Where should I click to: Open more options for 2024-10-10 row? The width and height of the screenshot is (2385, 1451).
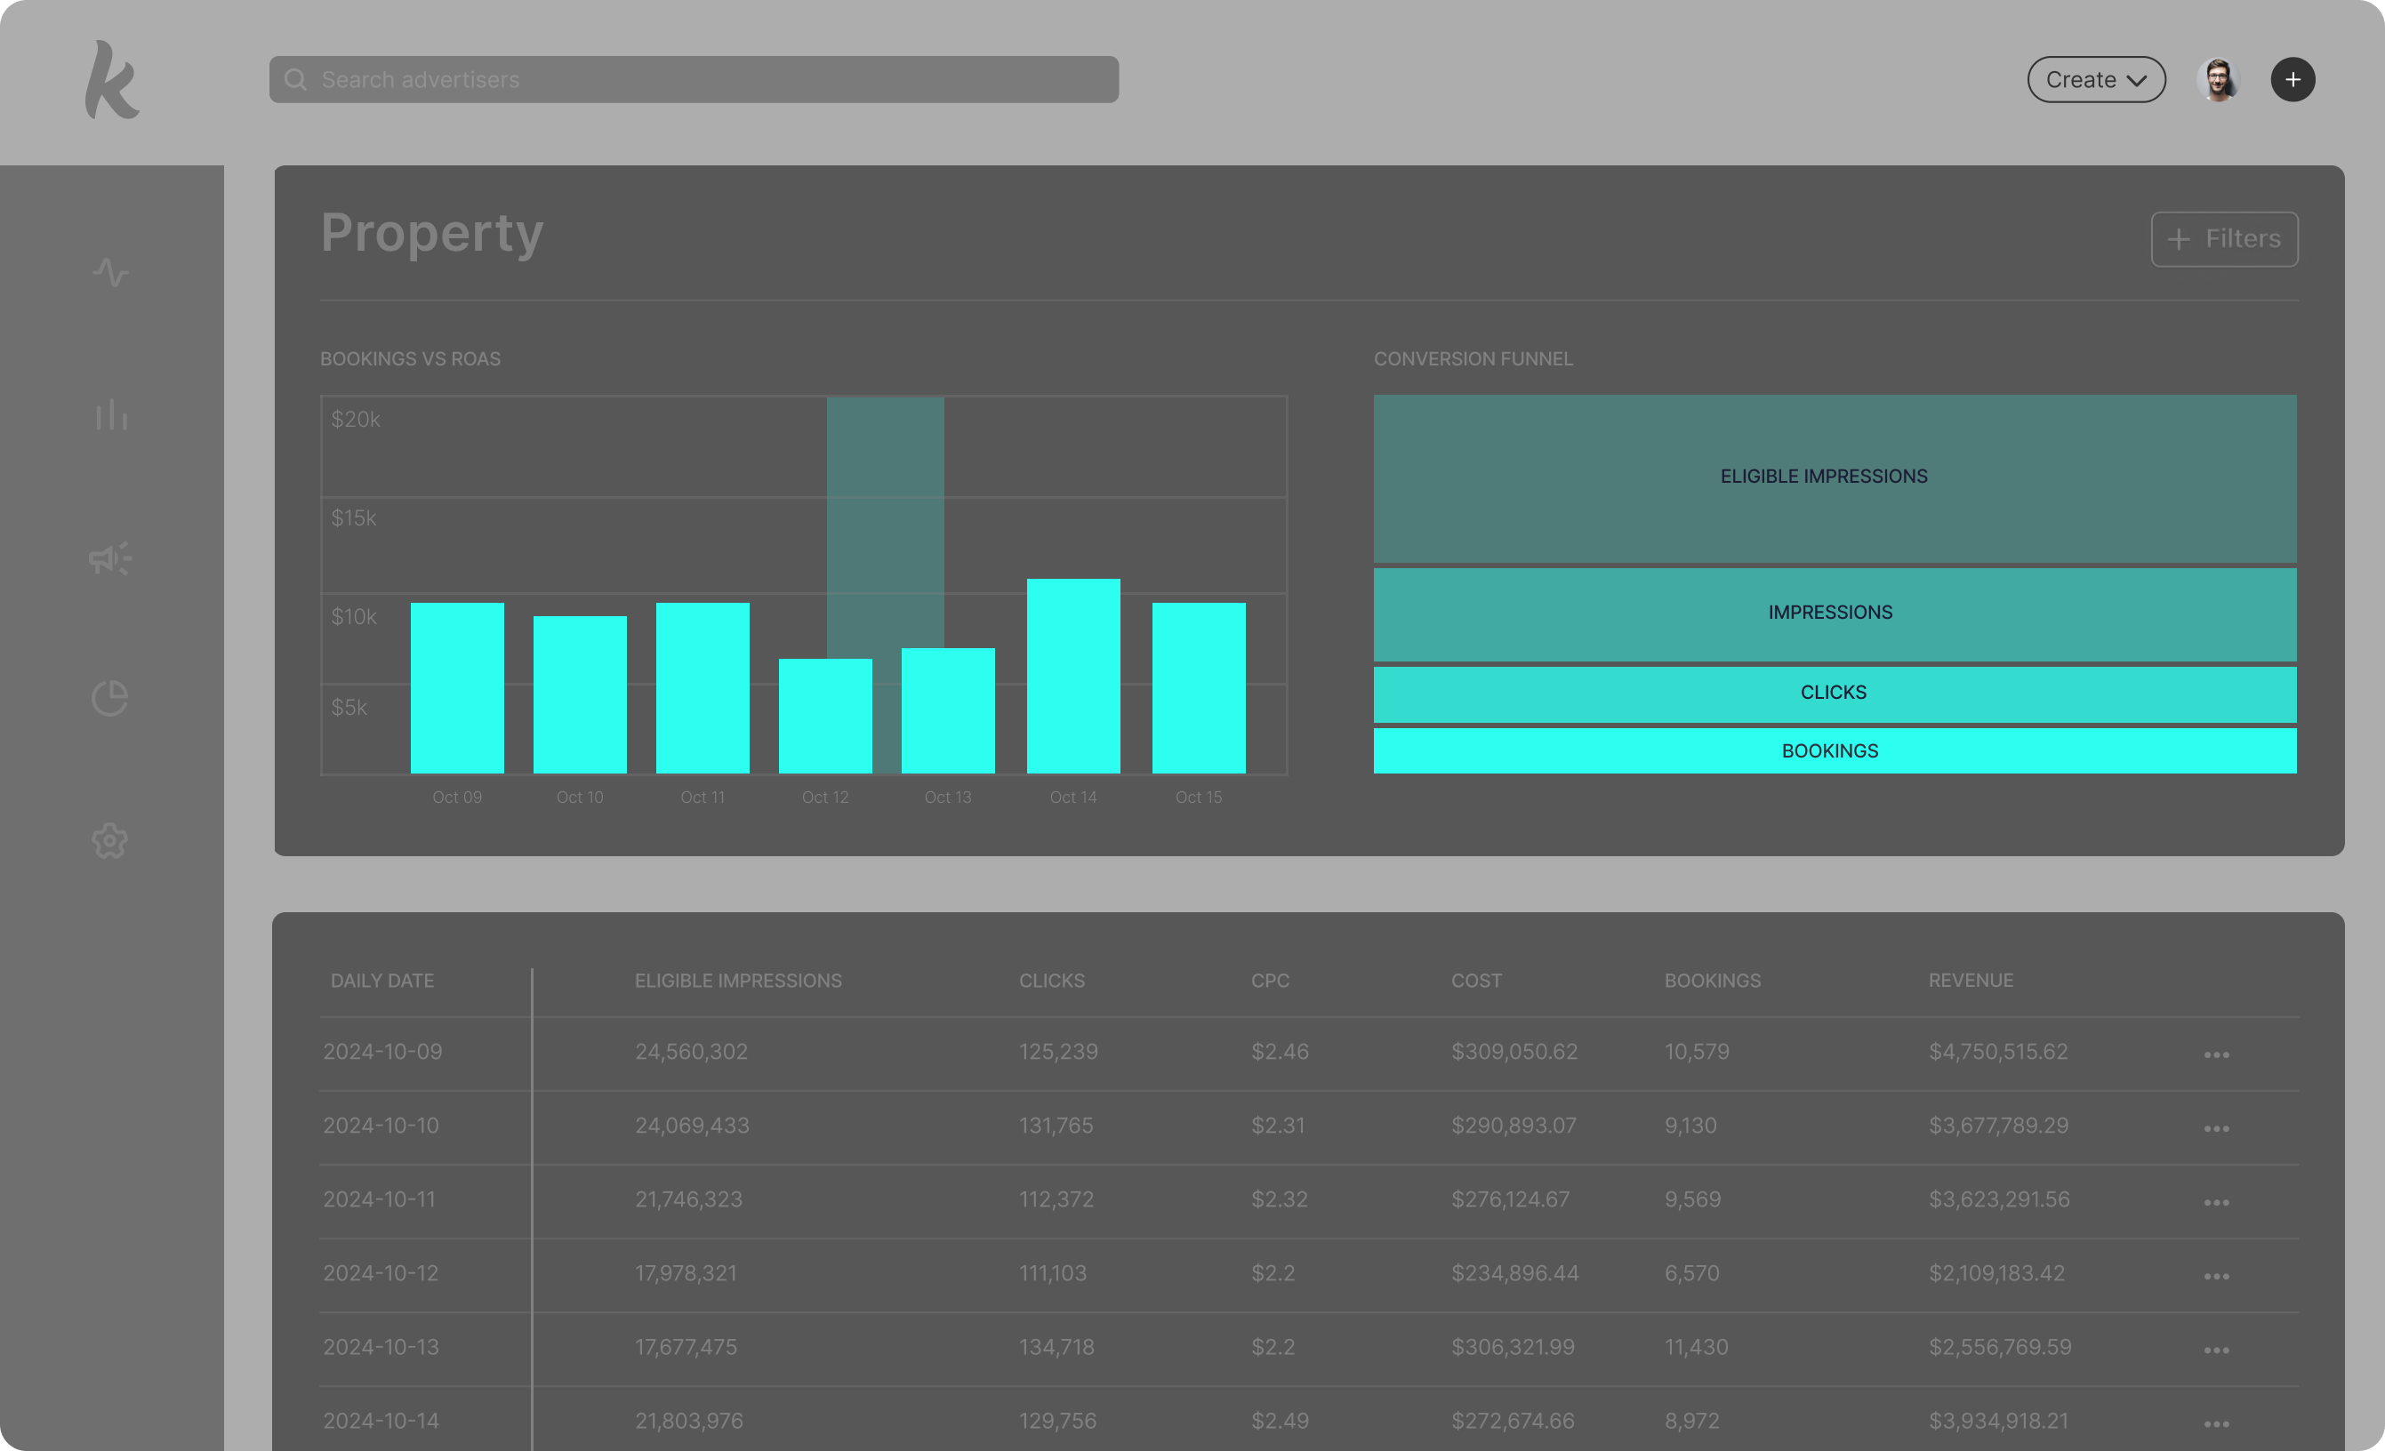pos(2216,1127)
